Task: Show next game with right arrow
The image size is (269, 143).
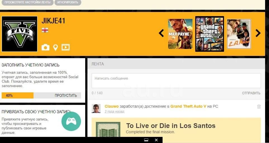Action: point(258,33)
